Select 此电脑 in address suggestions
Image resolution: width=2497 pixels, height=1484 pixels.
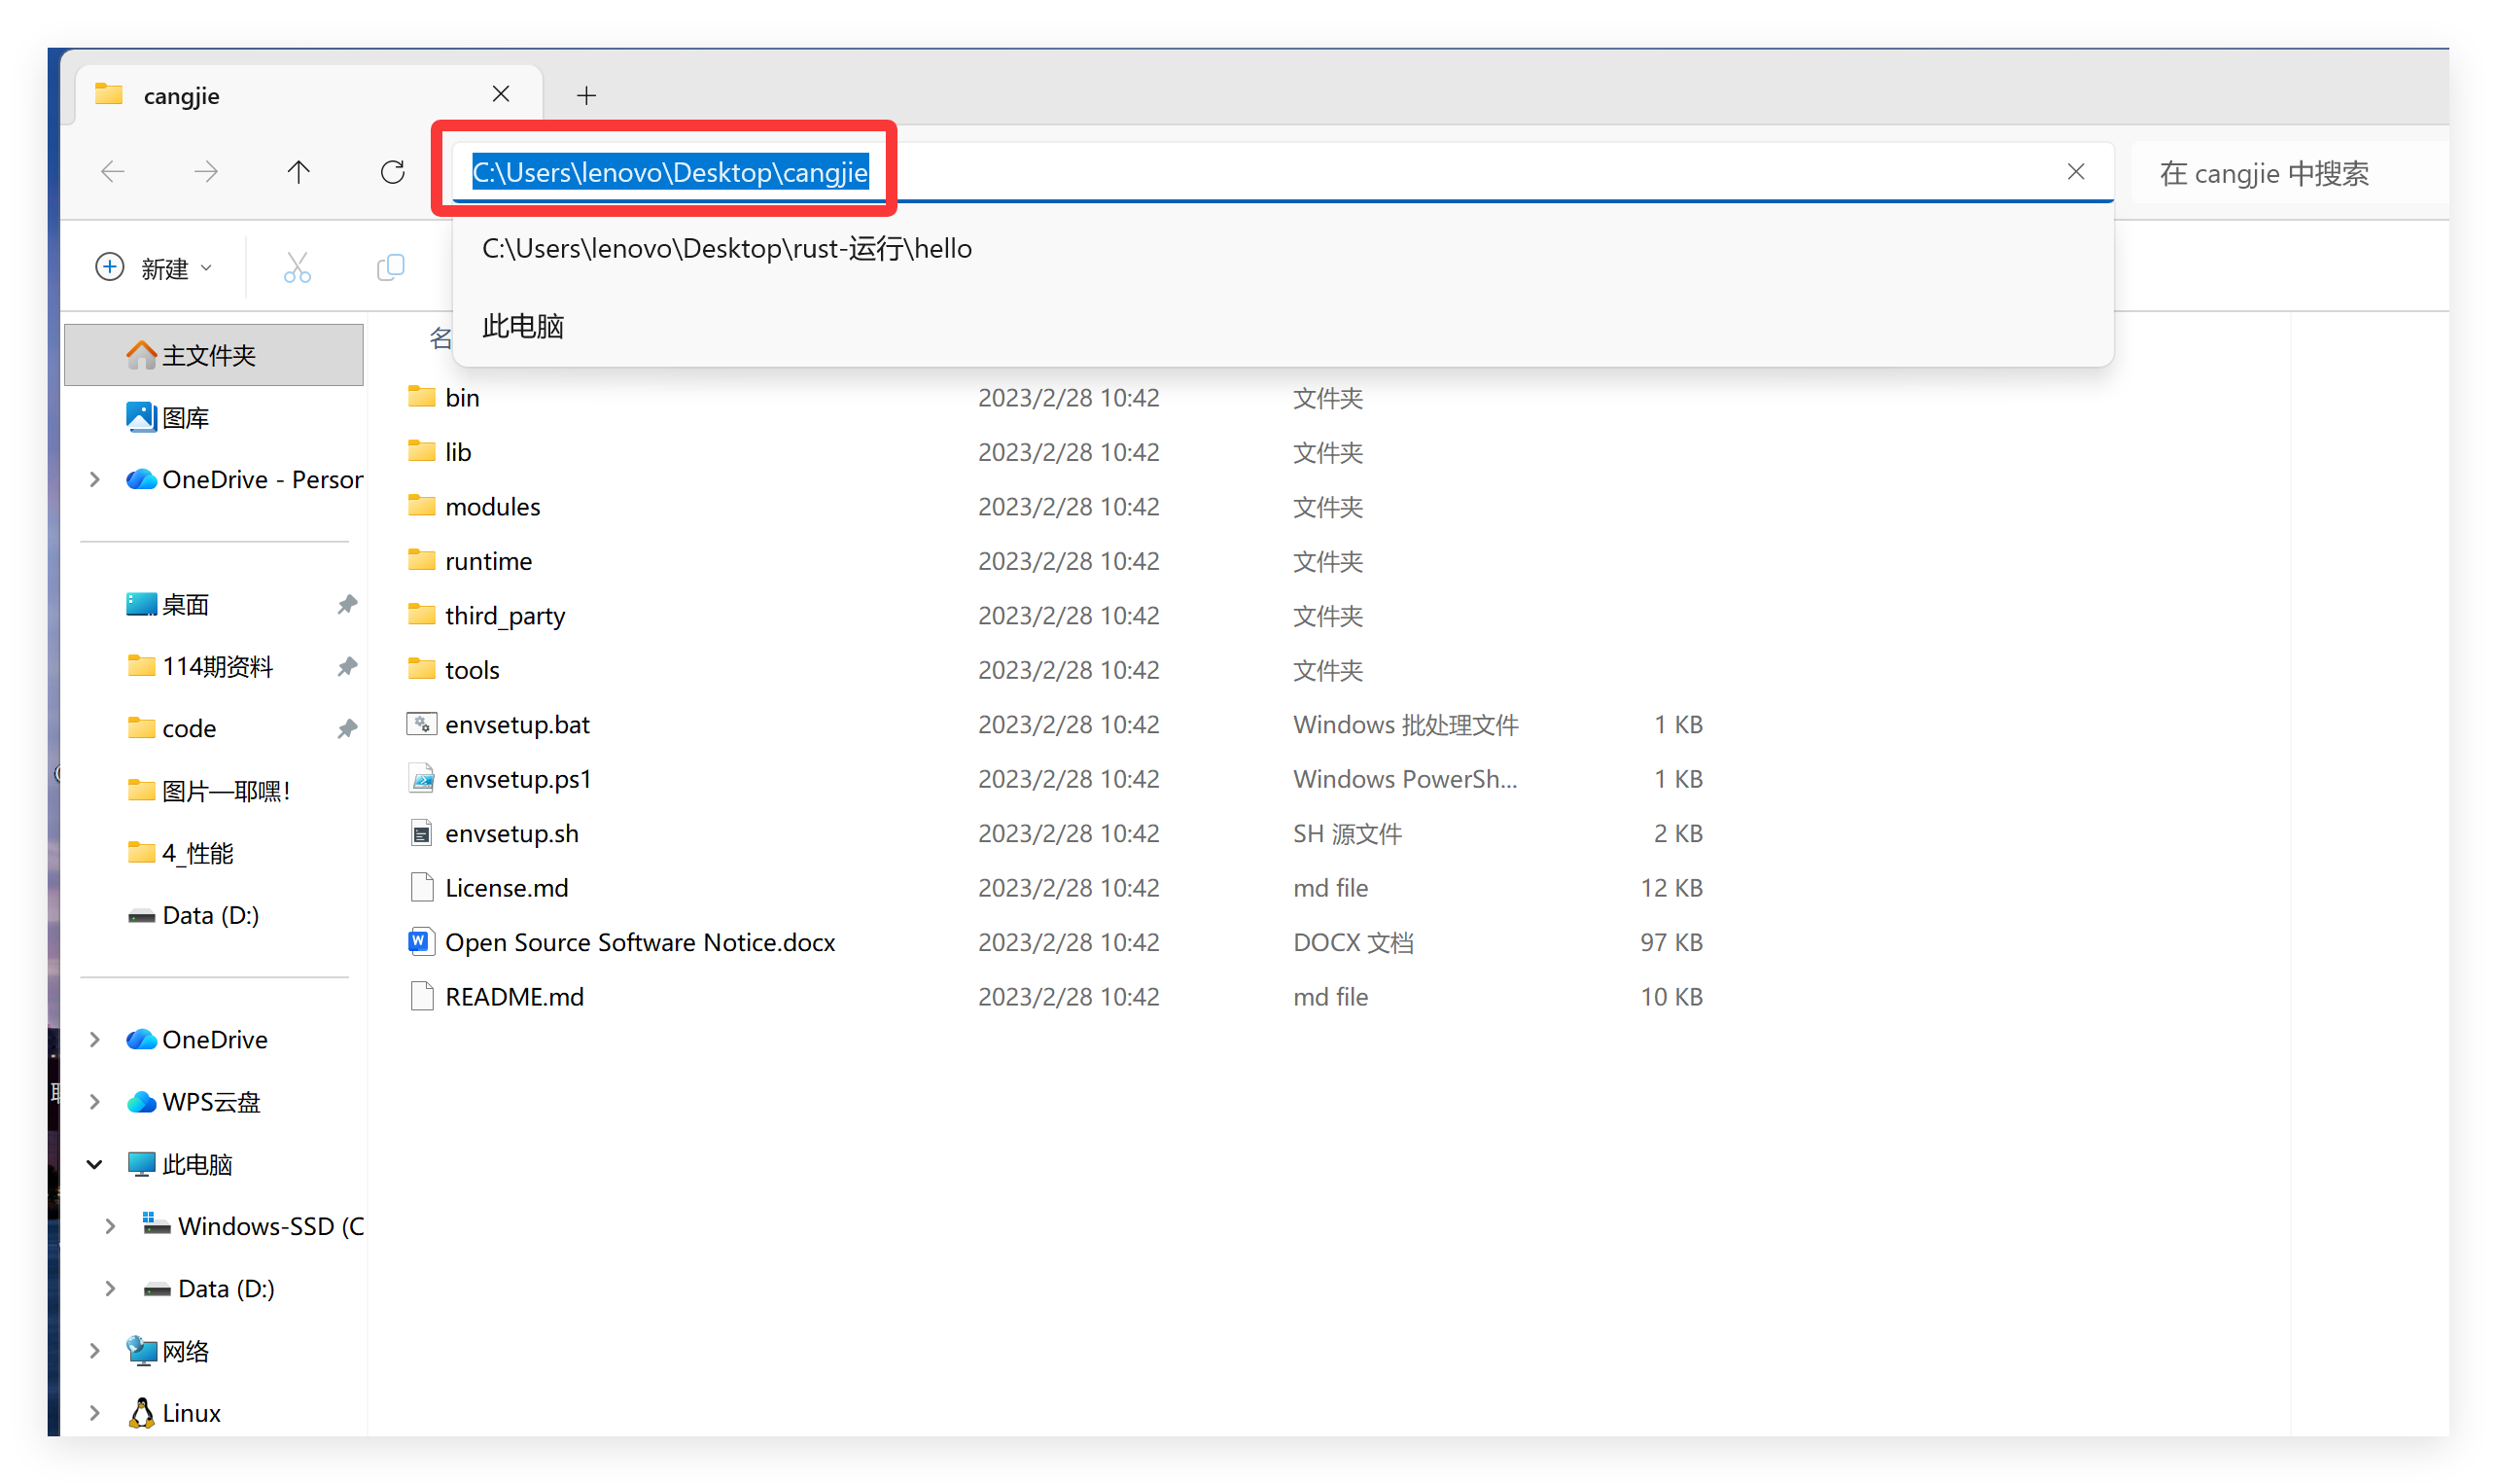(523, 326)
